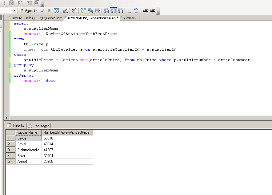The height and width of the screenshot is (195, 272).
Task: Click the greyed outline list icon
Action: point(21,3)
